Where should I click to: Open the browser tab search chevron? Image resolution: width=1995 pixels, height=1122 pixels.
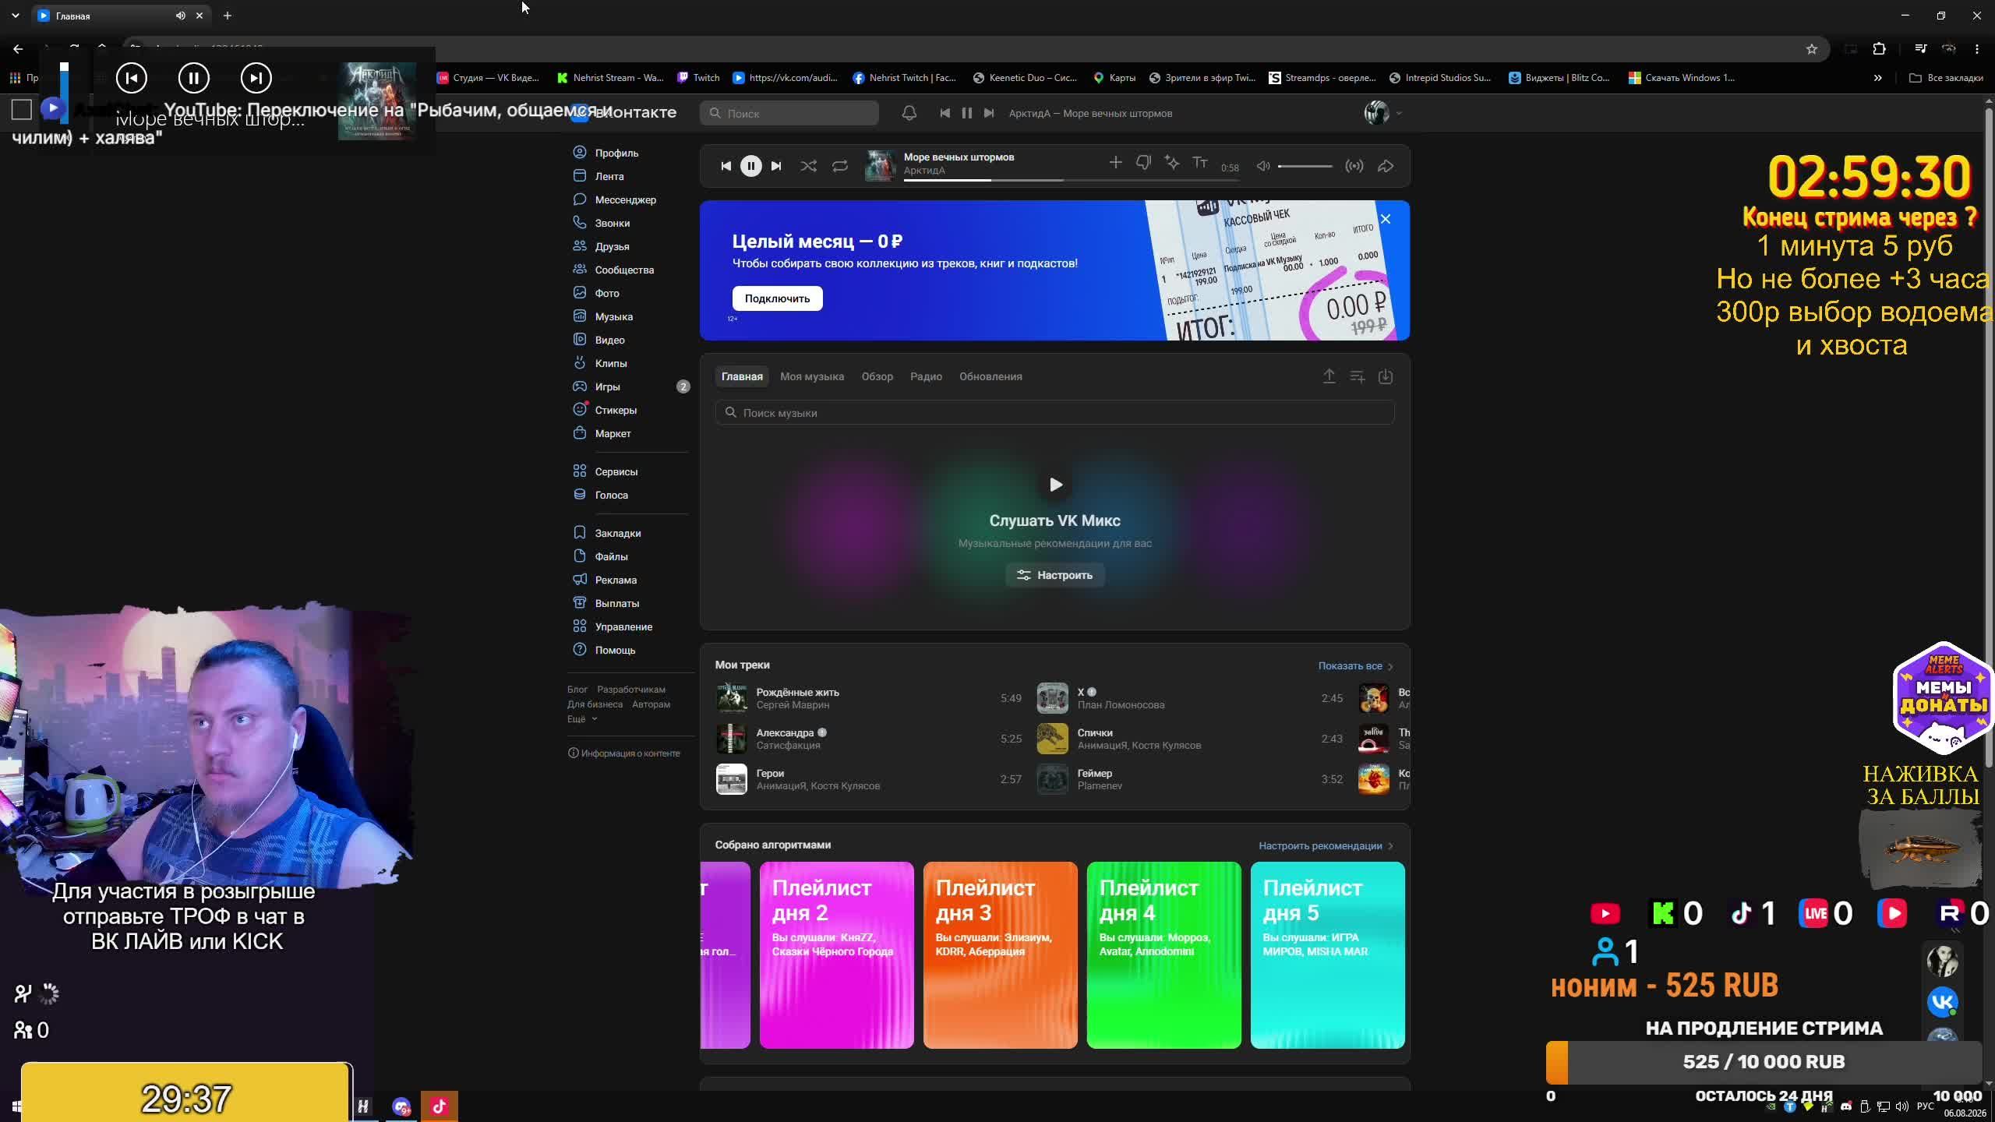tap(15, 16)
